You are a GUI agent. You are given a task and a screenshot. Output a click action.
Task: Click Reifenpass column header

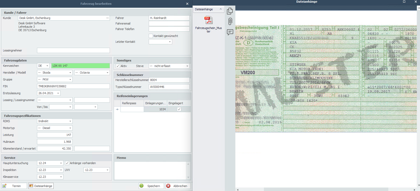point(132,103)
